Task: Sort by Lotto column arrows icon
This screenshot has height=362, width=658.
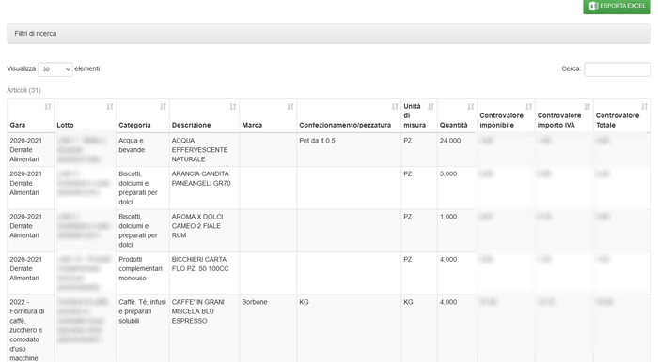Action: click(110, 107)
